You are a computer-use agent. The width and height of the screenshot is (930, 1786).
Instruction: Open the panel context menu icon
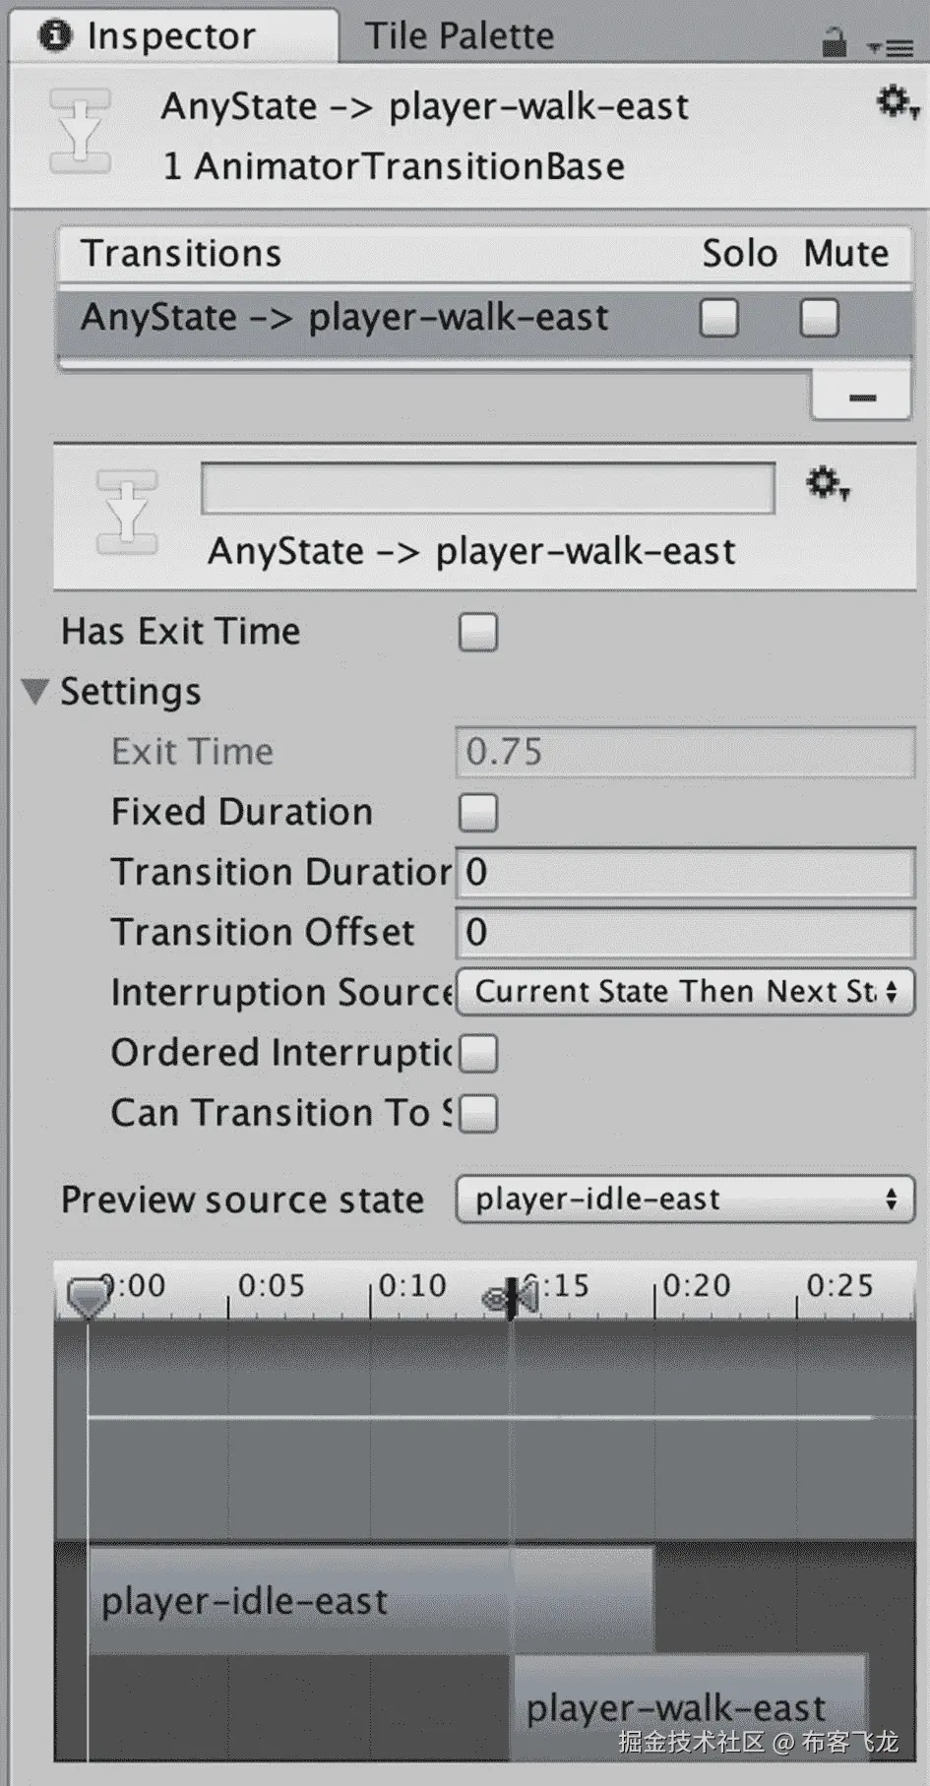pyautogui.click(x=890, y=47)
